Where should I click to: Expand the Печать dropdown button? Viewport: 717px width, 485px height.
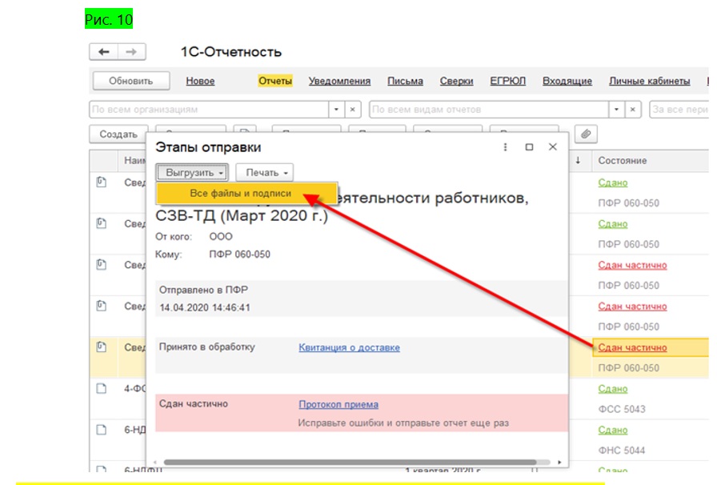coord(264,172)
